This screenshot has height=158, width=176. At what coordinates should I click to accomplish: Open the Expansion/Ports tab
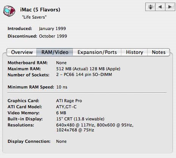pos(97,52)
